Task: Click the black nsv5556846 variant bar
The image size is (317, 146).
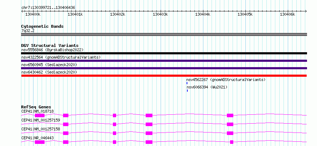Action: [x=164, y=53]
